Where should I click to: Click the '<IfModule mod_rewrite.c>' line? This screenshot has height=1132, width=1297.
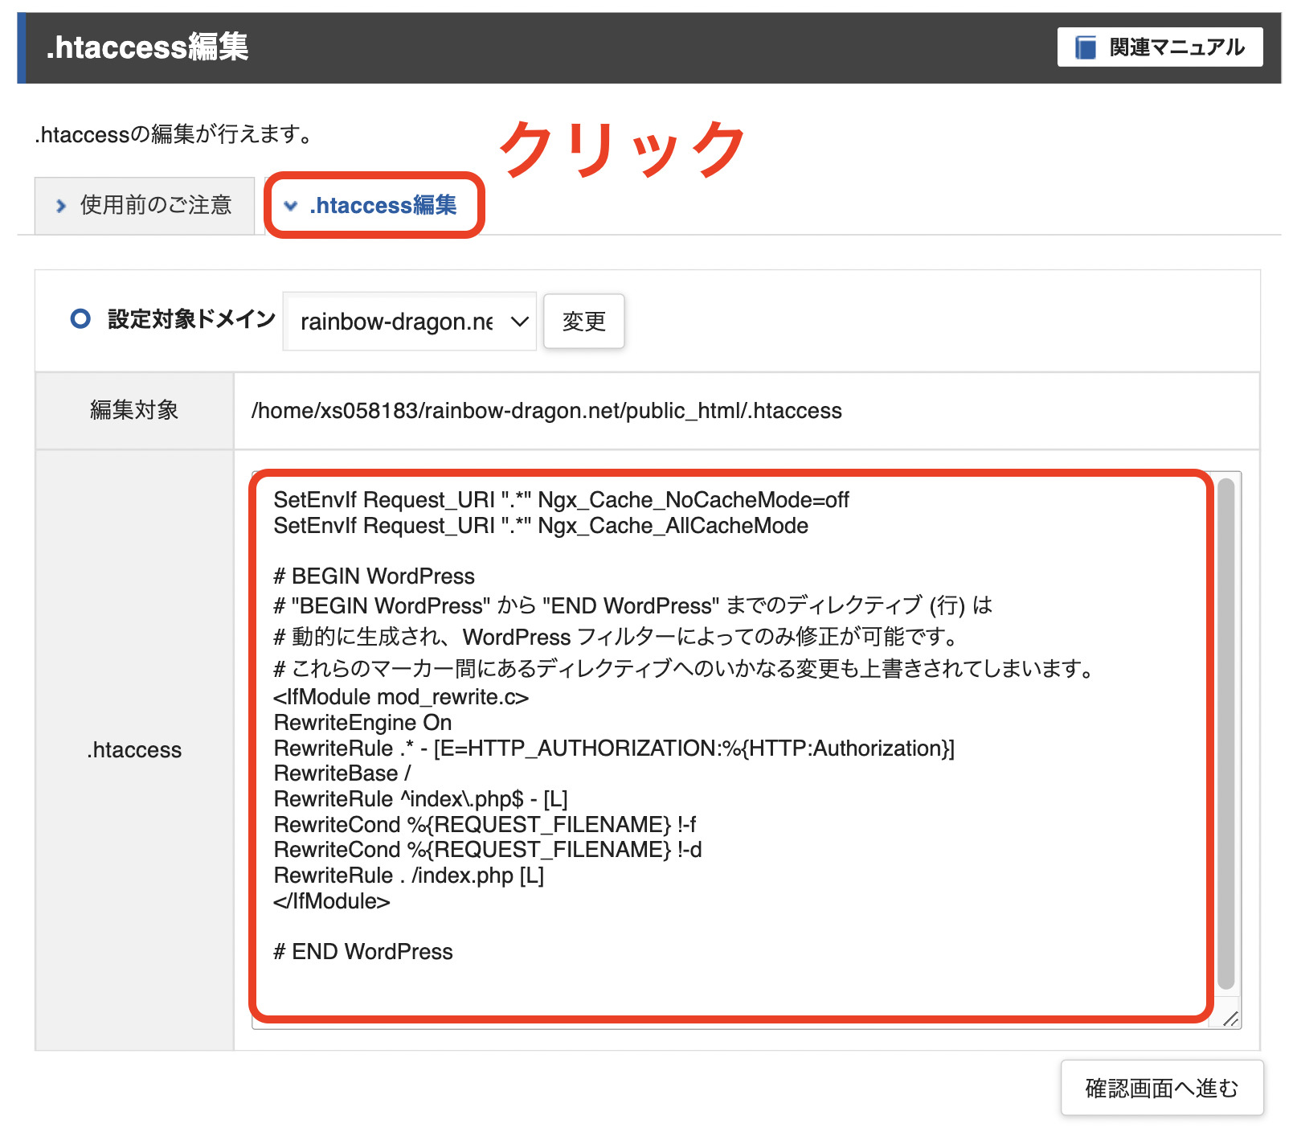tap(401, 697)
